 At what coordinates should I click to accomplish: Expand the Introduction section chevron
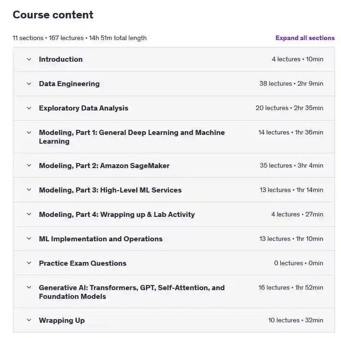pos(29,59)
